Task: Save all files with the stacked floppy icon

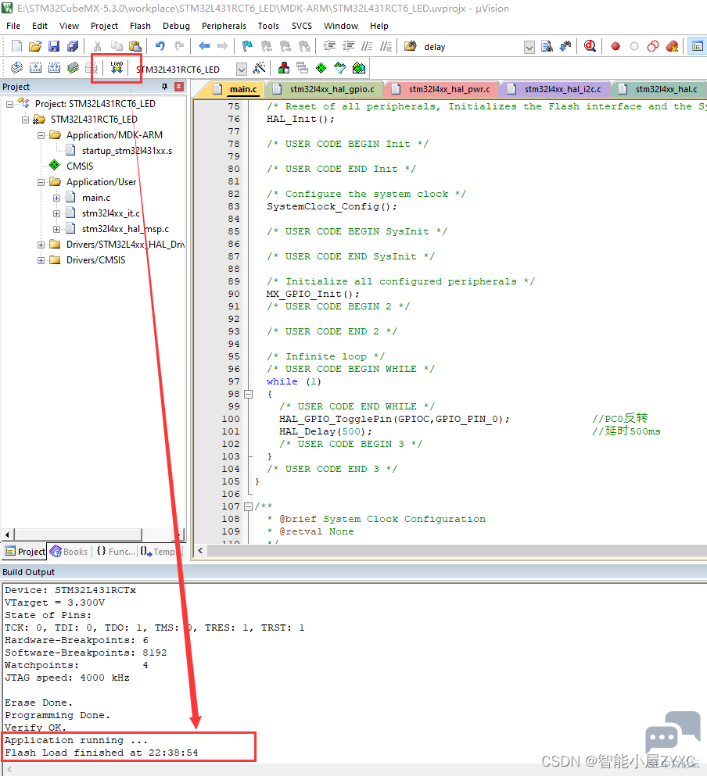Action: [x=73, y=46]
